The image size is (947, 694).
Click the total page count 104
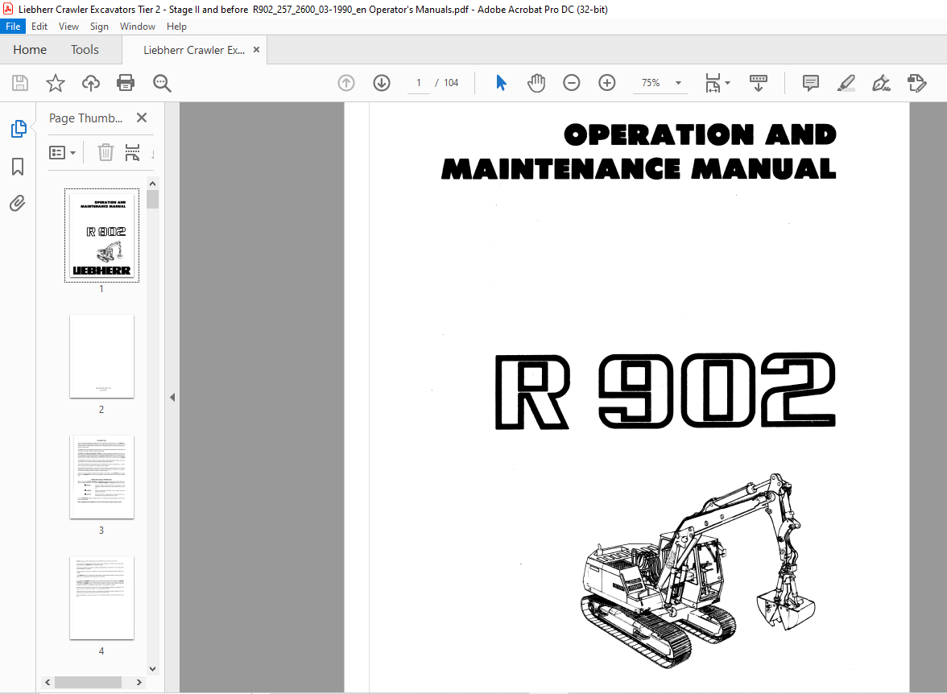(x=451, y=83)
